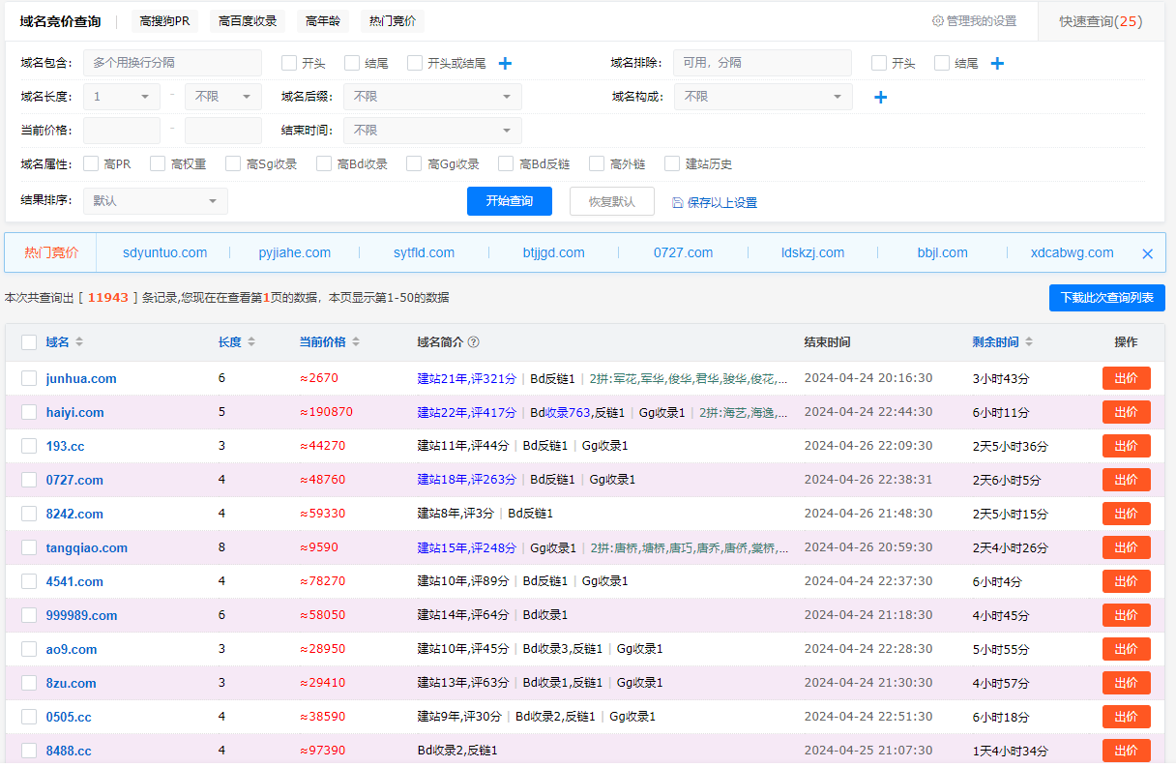This screenshot has height=767, width=1176.
Task: Click the end time 2024-04-25 21:07:30
Action: pos(868,751)
